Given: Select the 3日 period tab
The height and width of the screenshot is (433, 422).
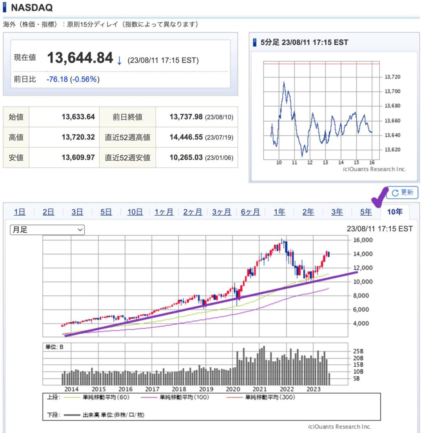Looking at the screenshot, I should click(77, 212).
